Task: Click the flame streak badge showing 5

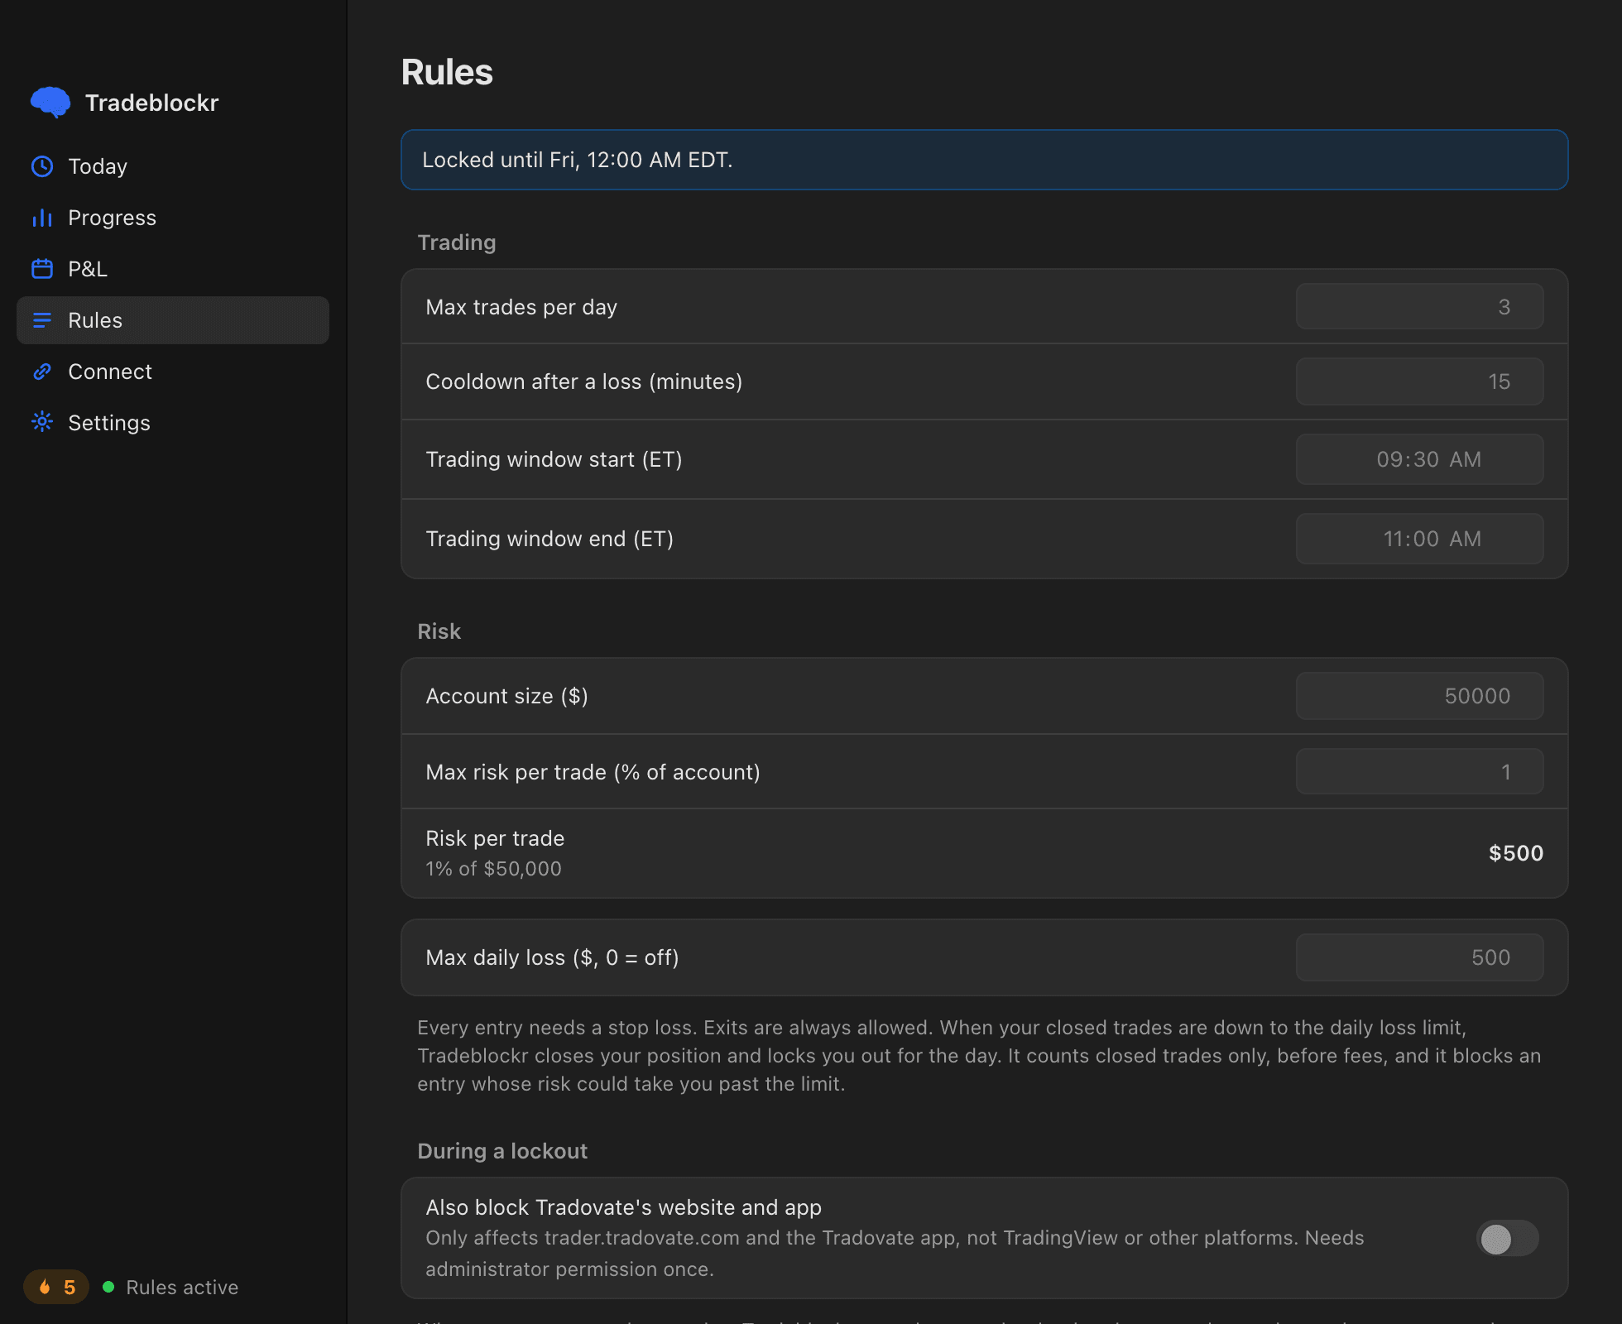Action: pyautogui.click(x=56, y=1287)
